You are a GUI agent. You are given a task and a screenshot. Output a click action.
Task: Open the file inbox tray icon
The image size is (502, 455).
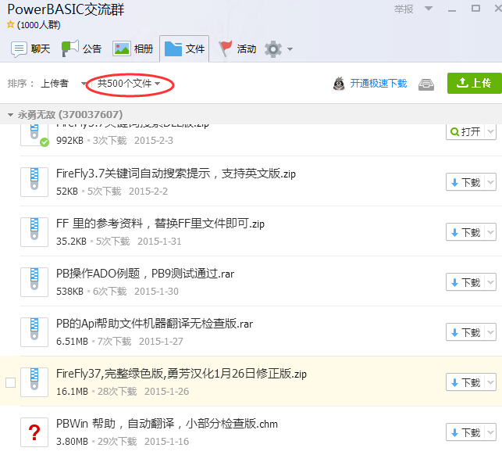point(426,84)
